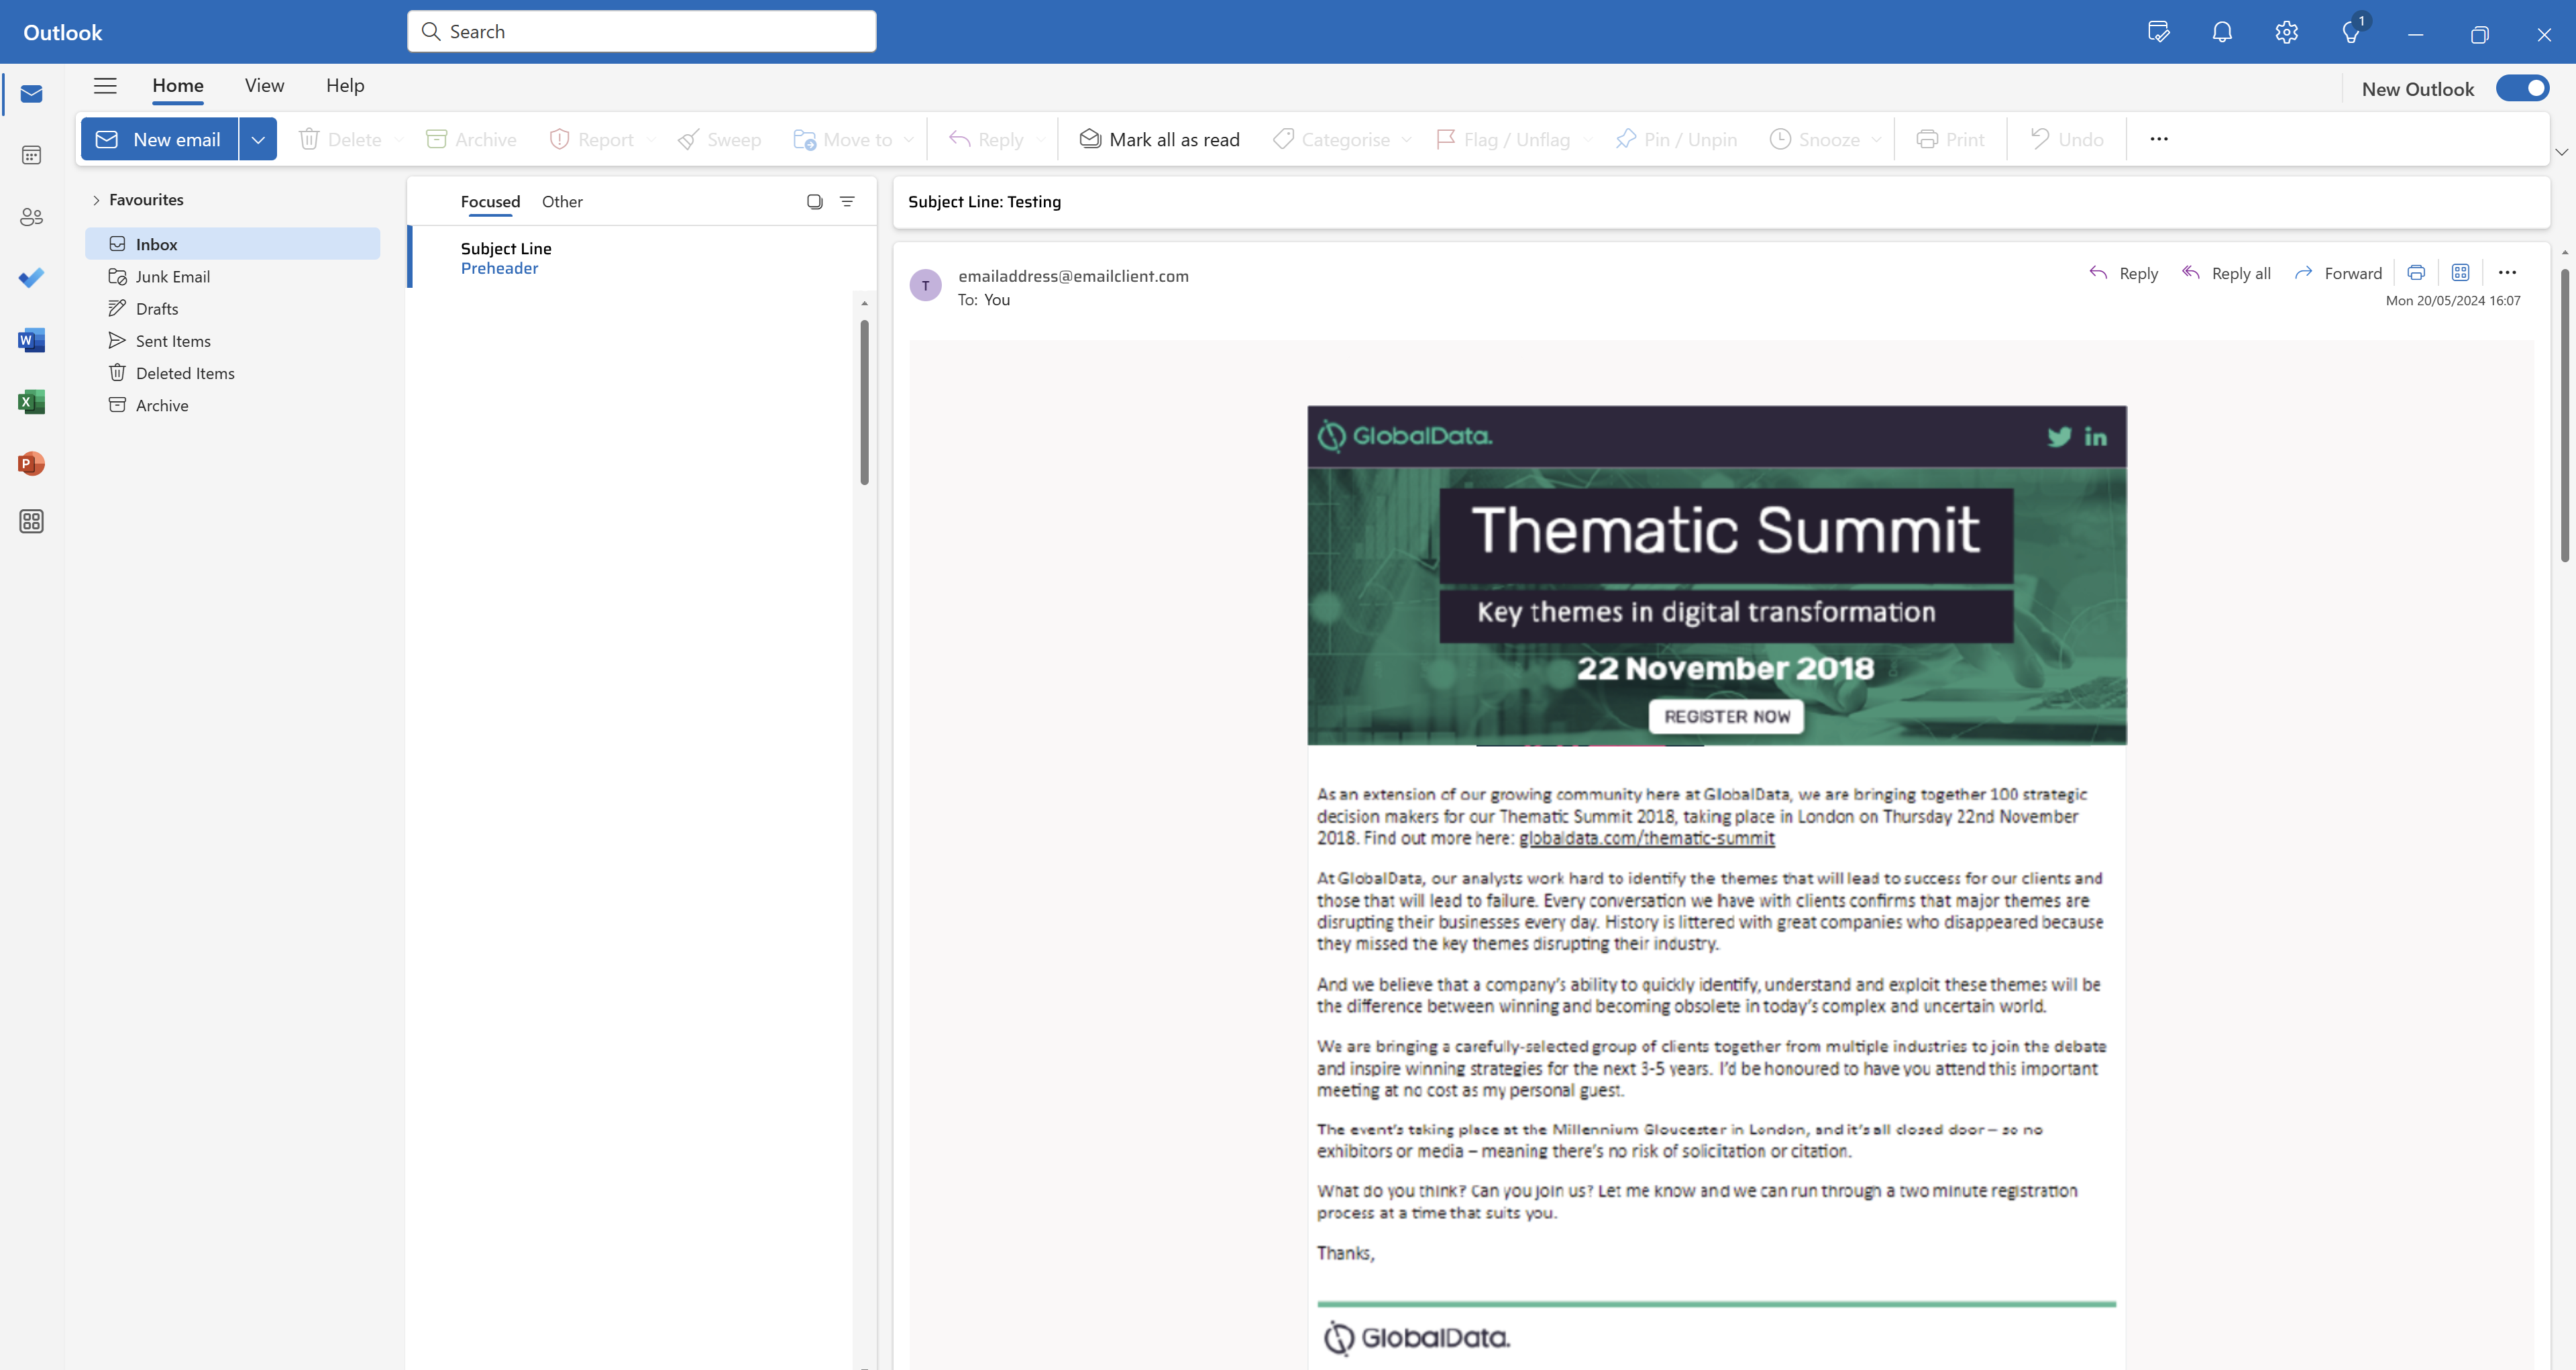The height and width of the screenshot is (1370, 2576).
Task: Turn off the New Outlook toggle
Action: tap(2522, 89)
